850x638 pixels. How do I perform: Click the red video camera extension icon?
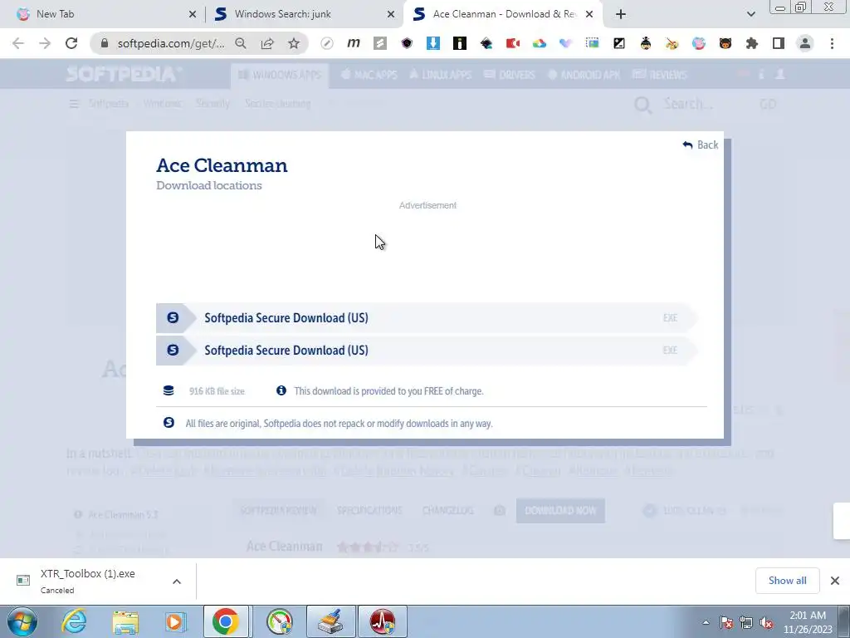[513, 43]
